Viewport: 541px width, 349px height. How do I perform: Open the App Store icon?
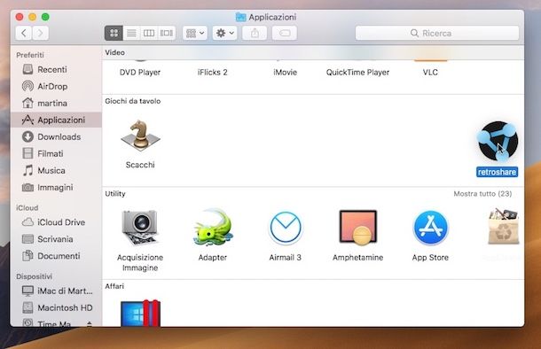(x=430, y=228)
